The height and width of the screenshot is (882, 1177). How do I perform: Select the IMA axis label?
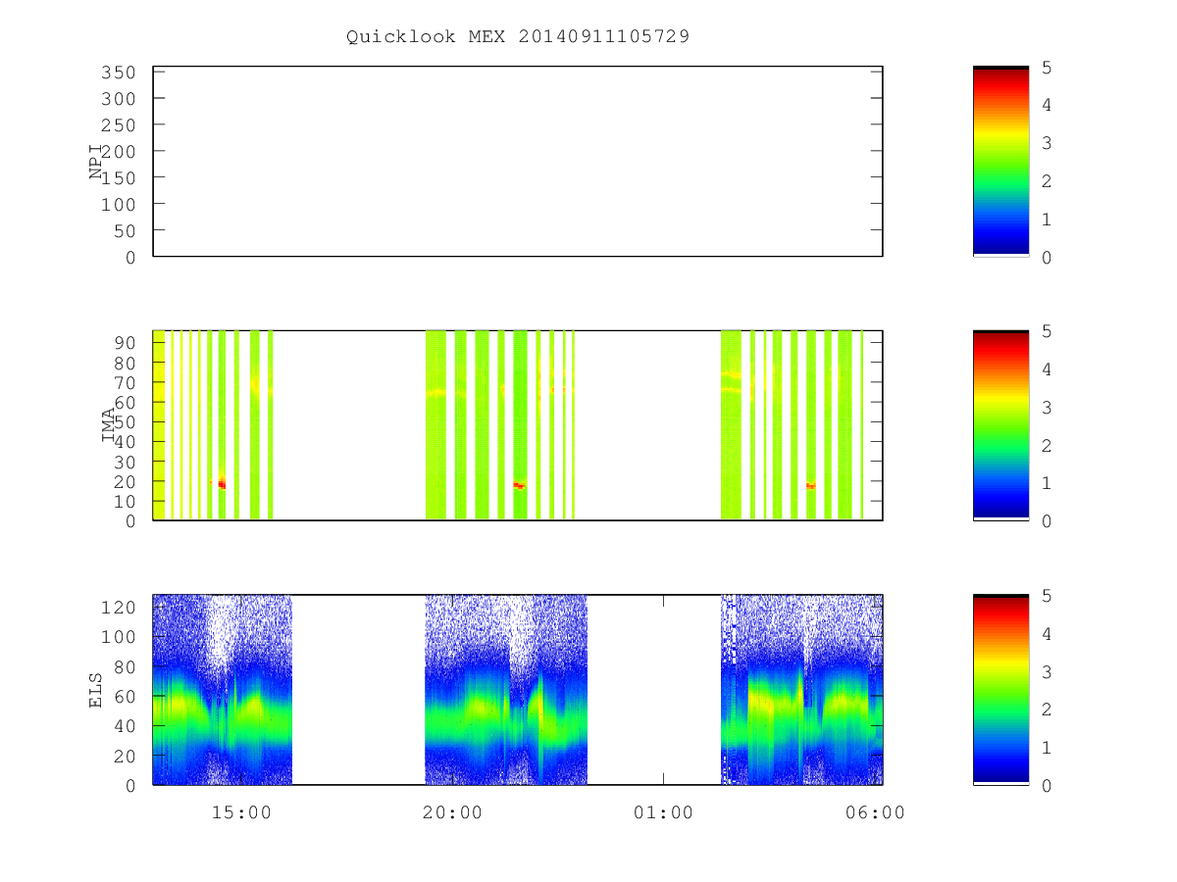coord(108,425)
